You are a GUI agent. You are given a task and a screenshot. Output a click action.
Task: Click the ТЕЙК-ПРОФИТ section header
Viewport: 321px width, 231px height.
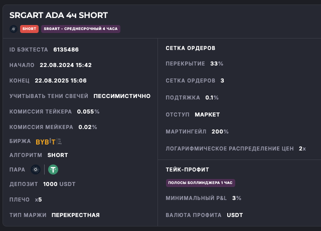coord(187,170)
